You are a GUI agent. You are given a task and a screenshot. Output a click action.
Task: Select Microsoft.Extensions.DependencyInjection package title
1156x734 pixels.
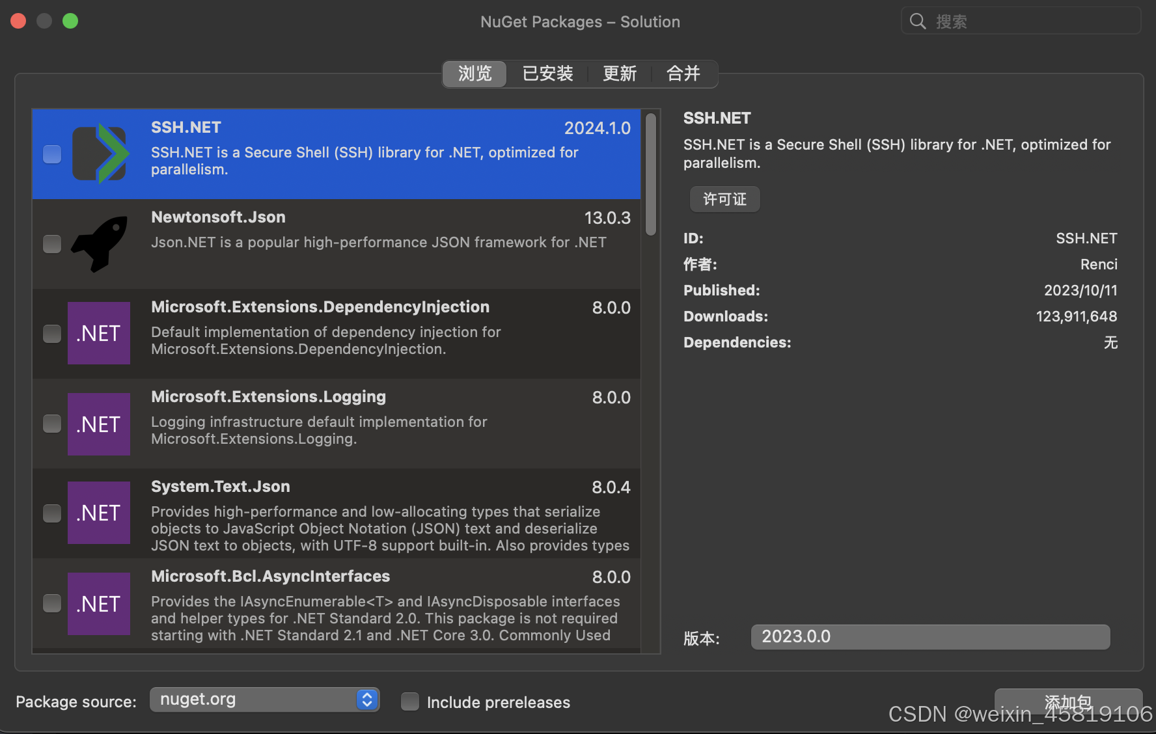pos(320,307)
